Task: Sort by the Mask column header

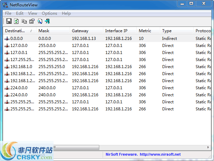Action: point(53,31)
